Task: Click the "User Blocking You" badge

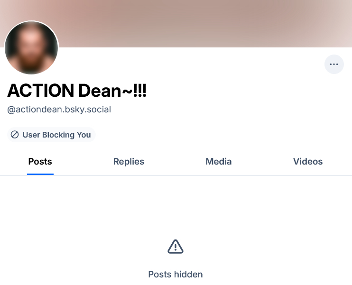Action: (x=51, y=135)
